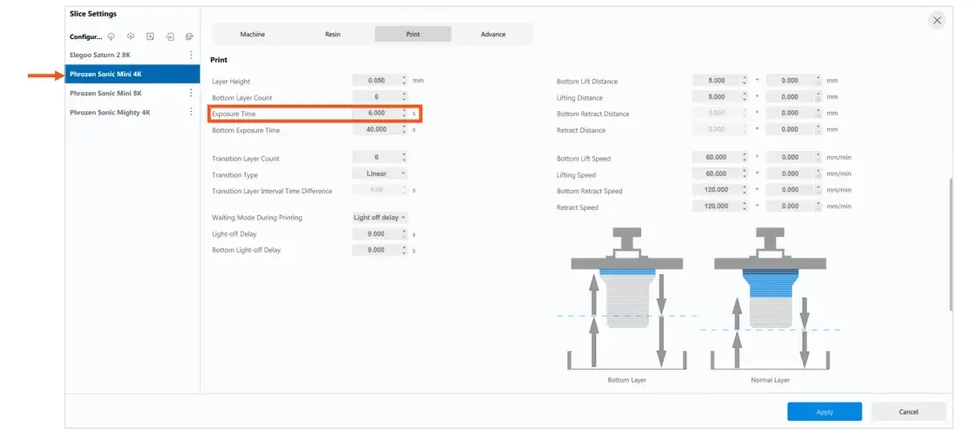The width and height of the screenshot is (973, 439).
Task: Click the Cancel button
Action: [x=908, y=412]
